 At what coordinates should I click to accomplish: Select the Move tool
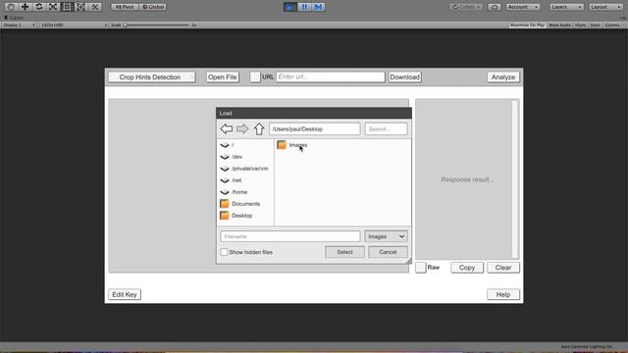point(25,7)
